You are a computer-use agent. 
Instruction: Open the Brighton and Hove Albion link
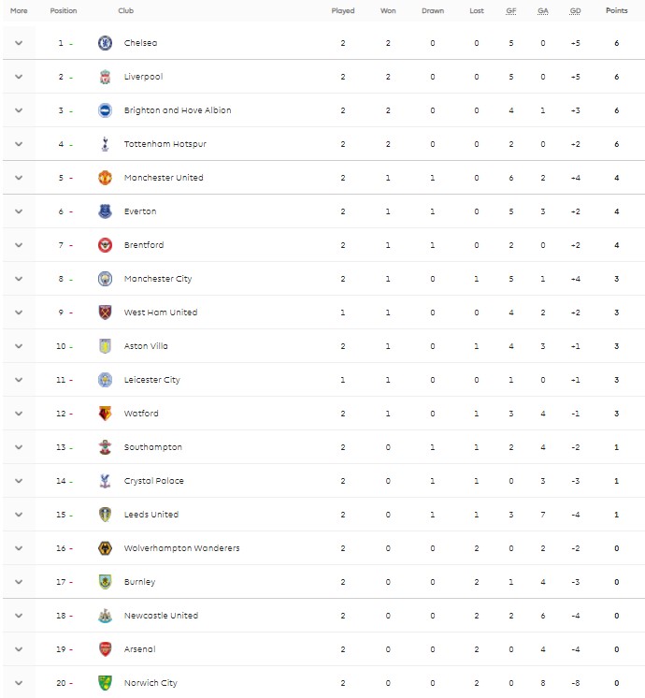(x=178, y=110)
